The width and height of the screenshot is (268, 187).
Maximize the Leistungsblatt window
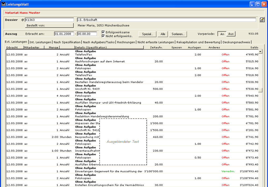(258, 4)
